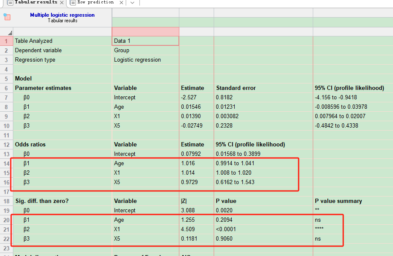
Task: Click the Standard error column header
Action: tap(236, 88)
